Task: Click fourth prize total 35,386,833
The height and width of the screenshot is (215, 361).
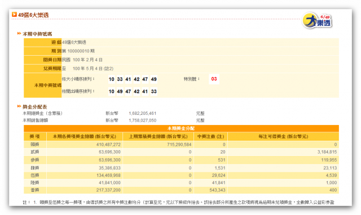Action: pos(109,168)
